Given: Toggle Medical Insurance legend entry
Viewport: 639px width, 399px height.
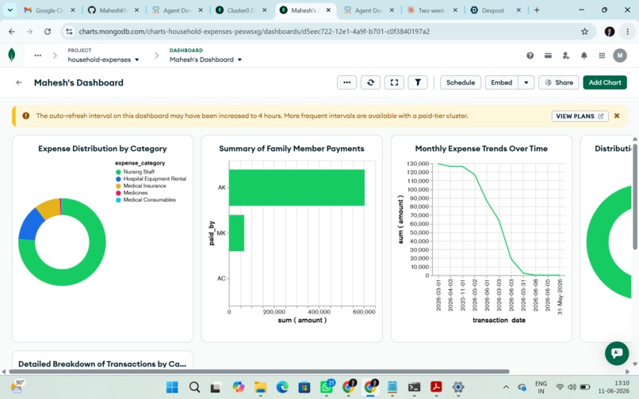Looking at the screenshot, I should pos(141,186).
